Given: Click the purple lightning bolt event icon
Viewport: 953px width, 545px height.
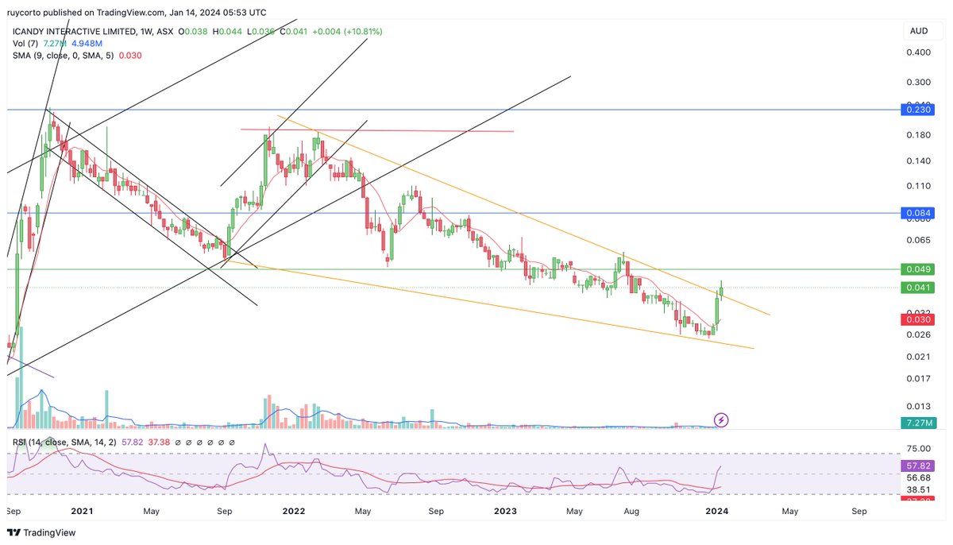Looking at the screenshot, I should coord(721,419).
